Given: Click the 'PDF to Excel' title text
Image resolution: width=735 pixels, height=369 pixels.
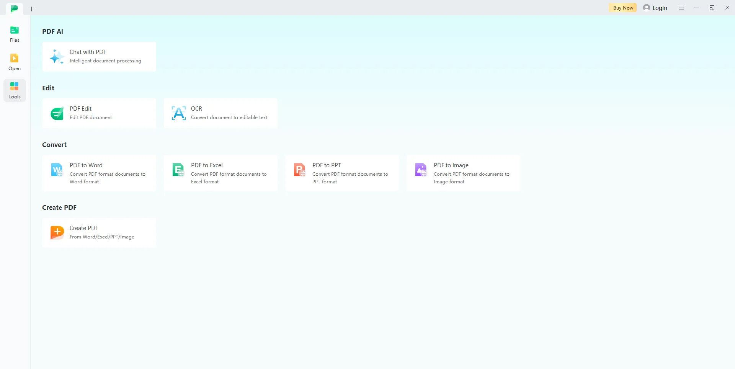Looking at the screenshot, I should pos(207,165).
